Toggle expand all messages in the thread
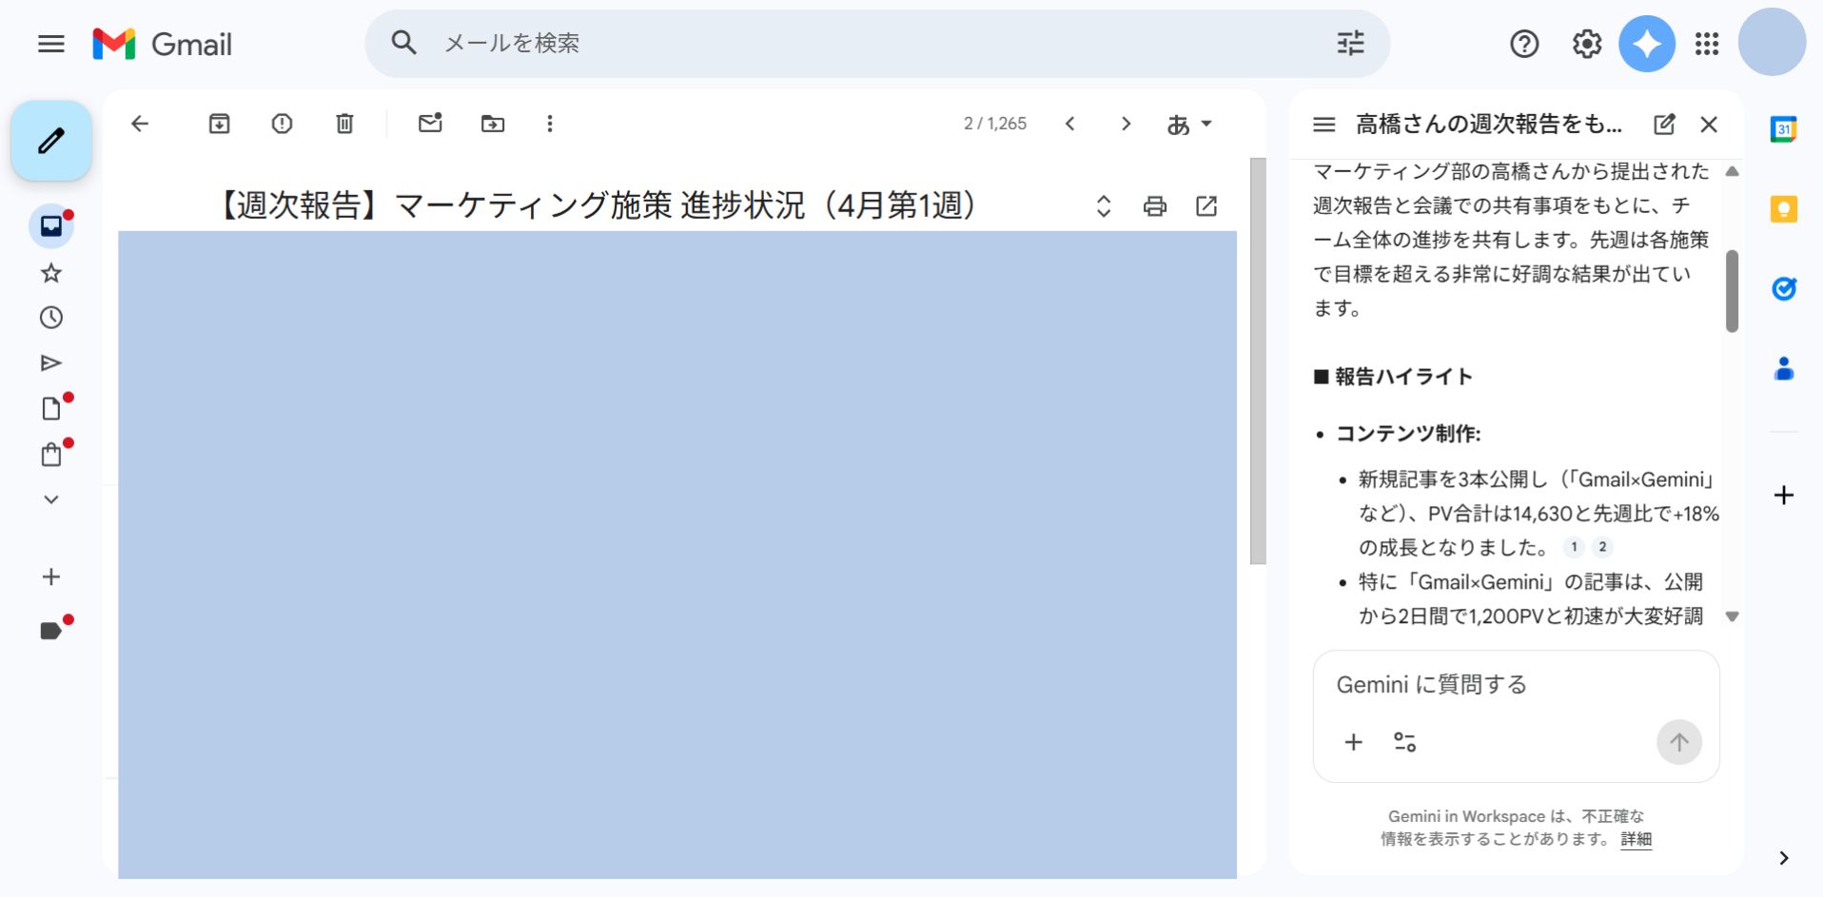 pos(1102,205)
